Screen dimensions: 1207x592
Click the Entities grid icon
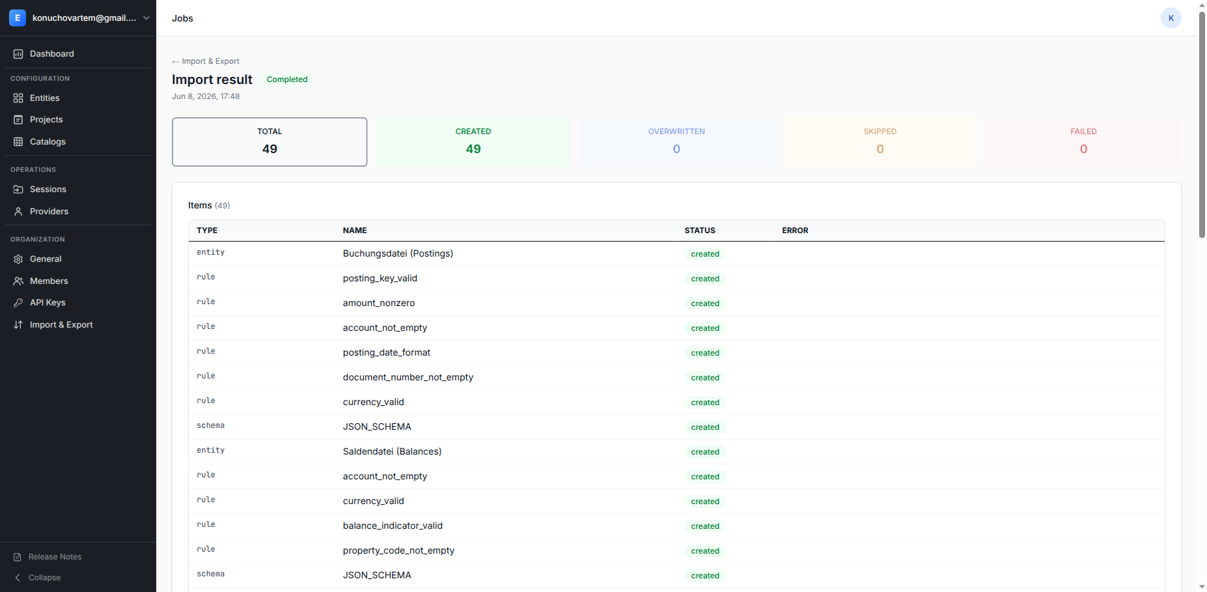coord(18,98)
